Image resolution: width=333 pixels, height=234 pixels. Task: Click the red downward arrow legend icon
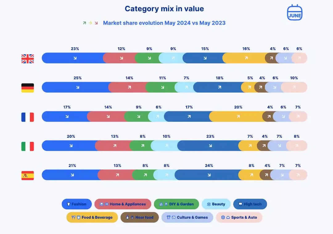coord(96,23)
